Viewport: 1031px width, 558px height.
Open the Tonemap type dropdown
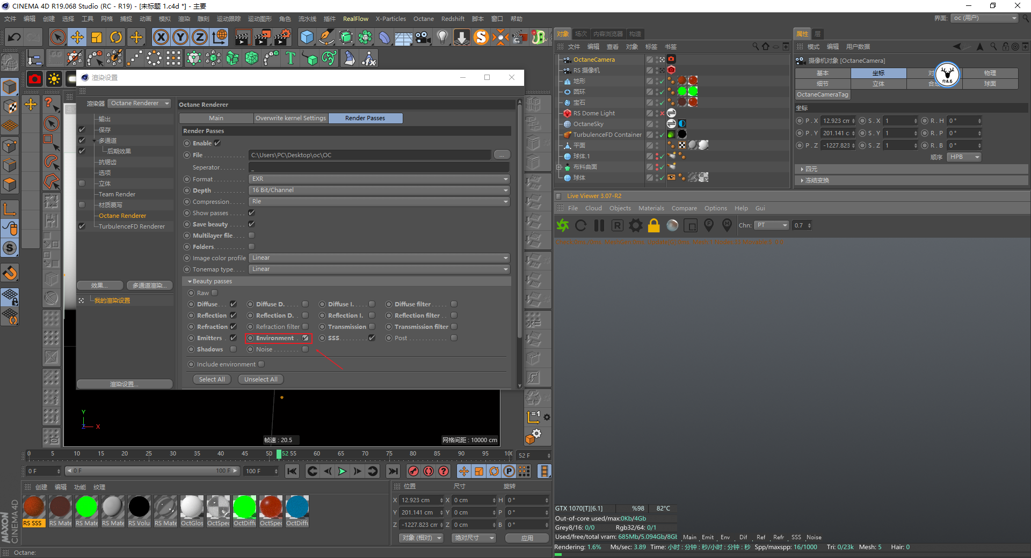click(380, 269)
